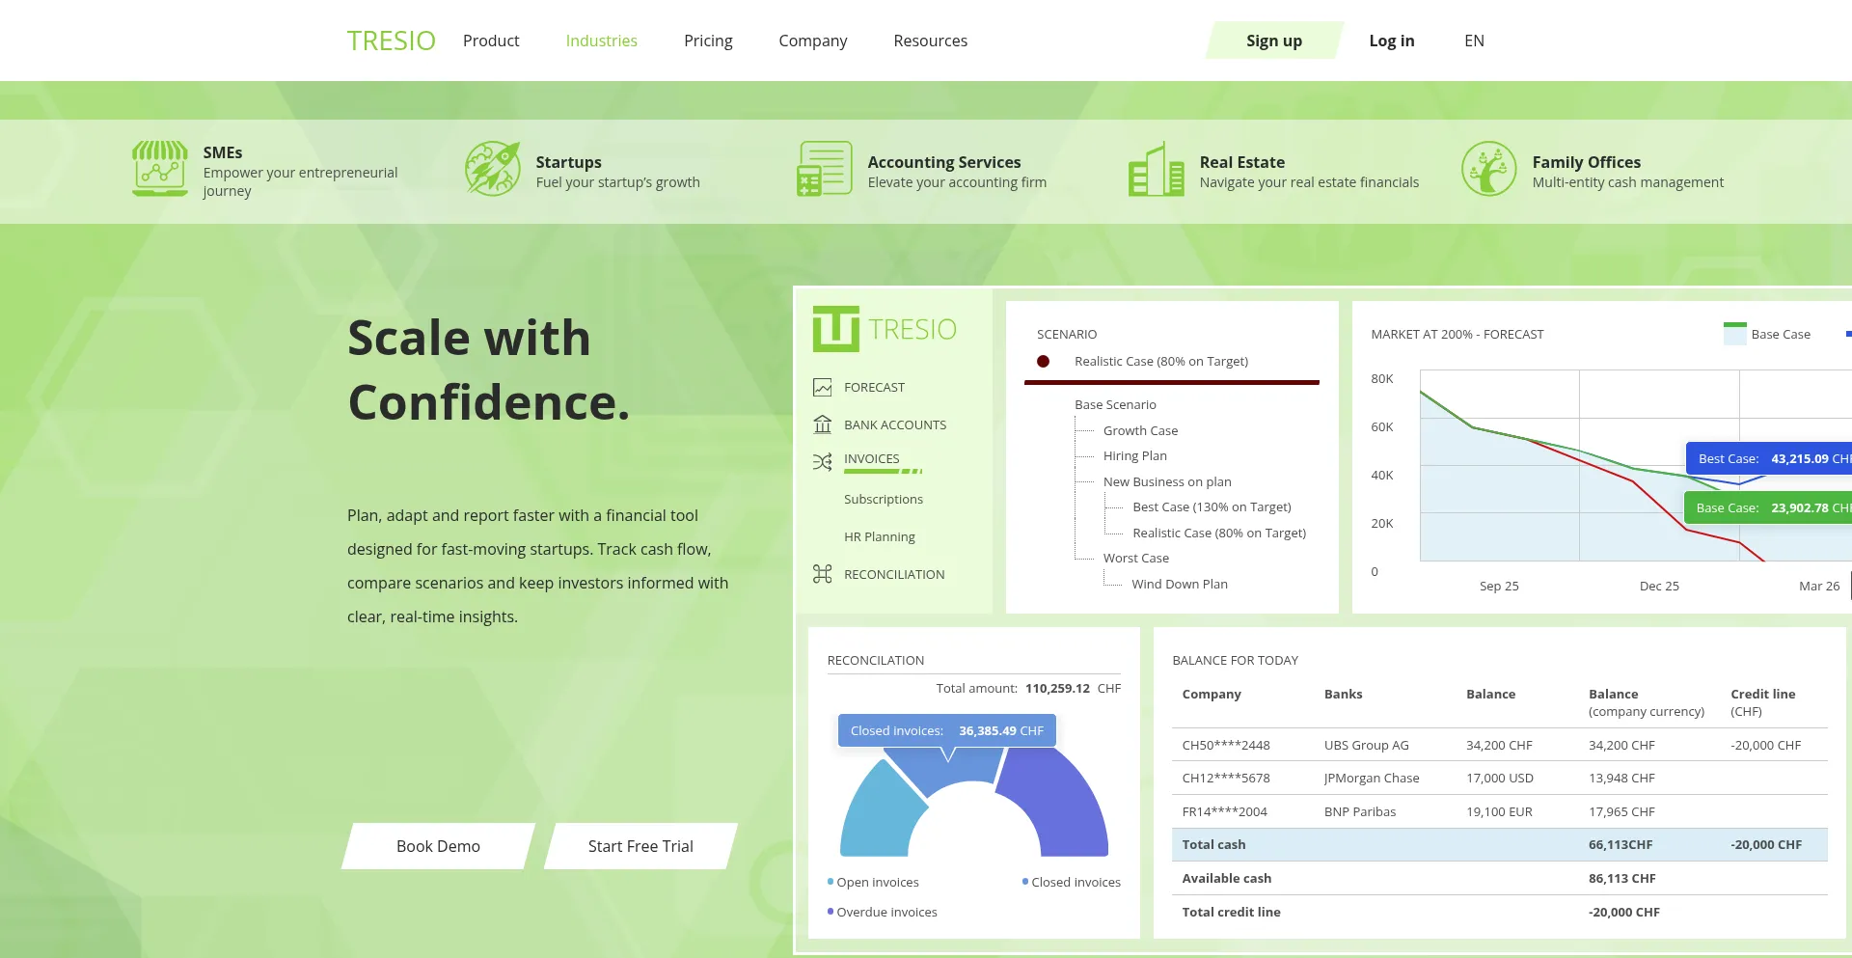Click the 17,000 USD balance cell
The height and width of the screenshot is (958, 1852).
tap(1500, 779)
